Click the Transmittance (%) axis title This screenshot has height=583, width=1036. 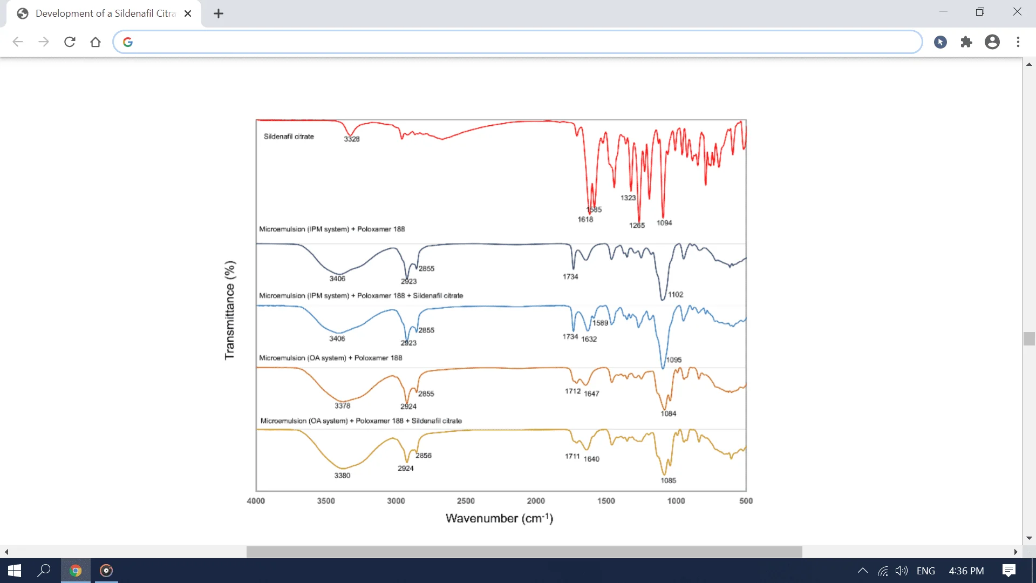pos(229,310)
